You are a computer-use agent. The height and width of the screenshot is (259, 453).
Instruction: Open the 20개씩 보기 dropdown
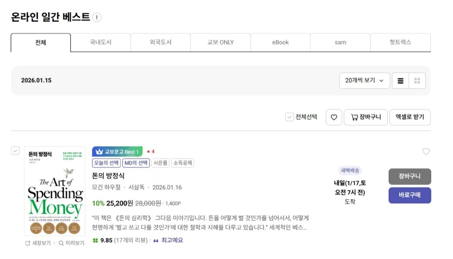click(x=365, y=80)
